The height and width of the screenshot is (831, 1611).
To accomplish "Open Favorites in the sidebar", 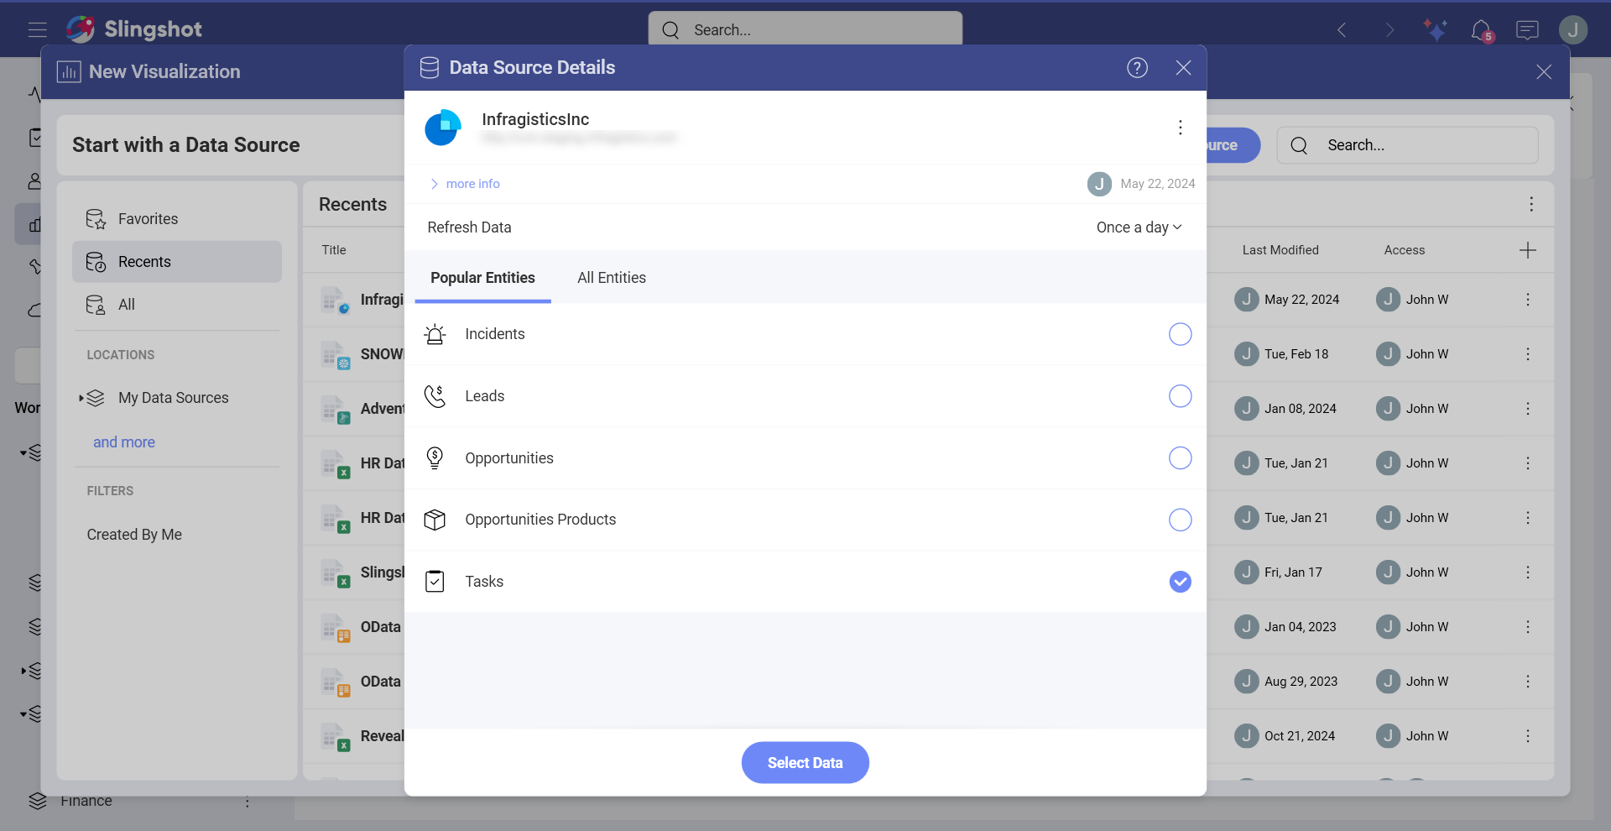I will click(177, 219).
